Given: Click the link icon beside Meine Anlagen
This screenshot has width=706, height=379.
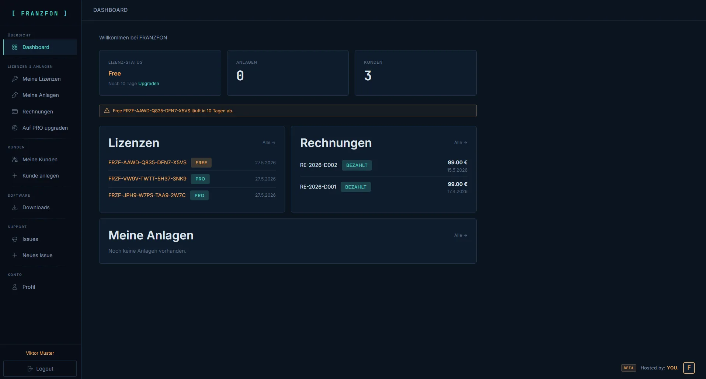Looking at the screenshot, I should [15, 95].
